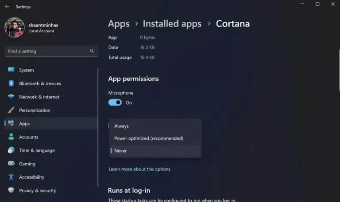The image size is (340, 202).
Task: Navigate to Installed apps breadcrumb
Action: (x=172, y=24)
